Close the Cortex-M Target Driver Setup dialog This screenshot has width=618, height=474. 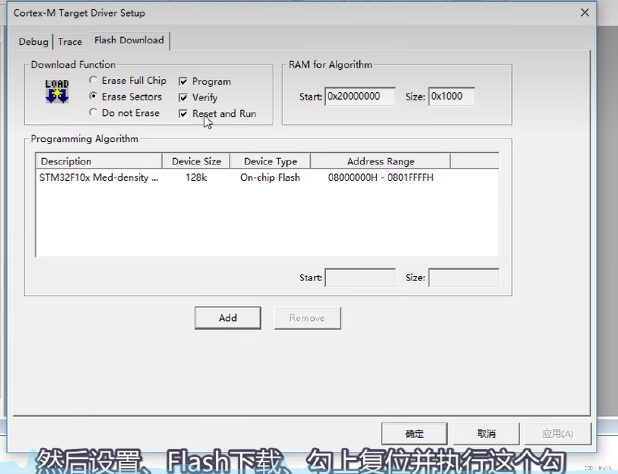[585, 13]
